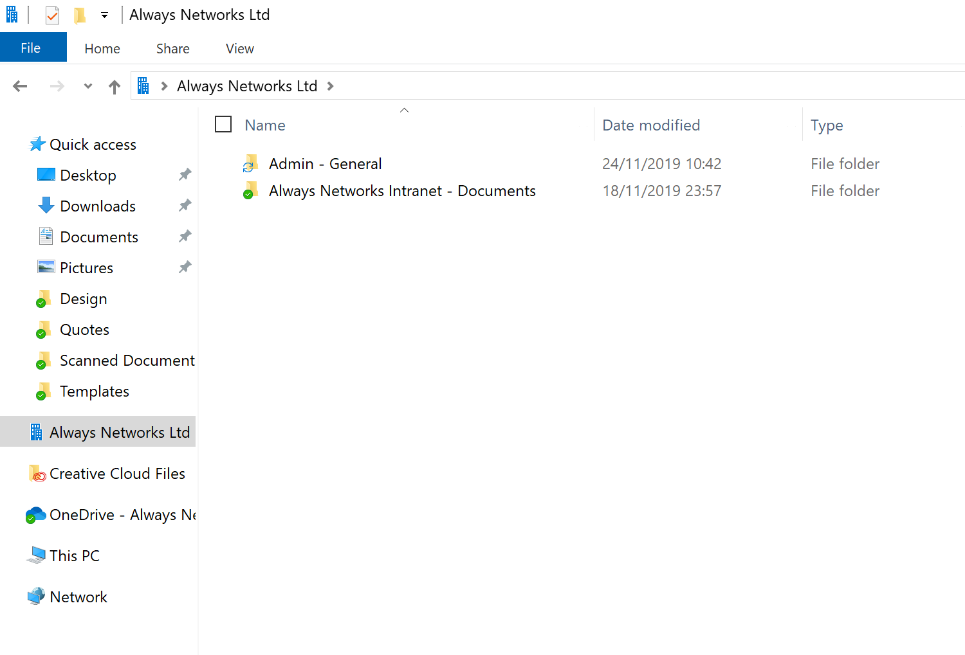Click the OneDrive cloud icon
This screenshot has height=655, width=965.
[x=36, y=515]
